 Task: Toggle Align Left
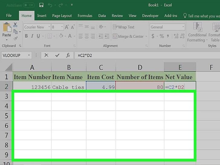tap(80, 36)
